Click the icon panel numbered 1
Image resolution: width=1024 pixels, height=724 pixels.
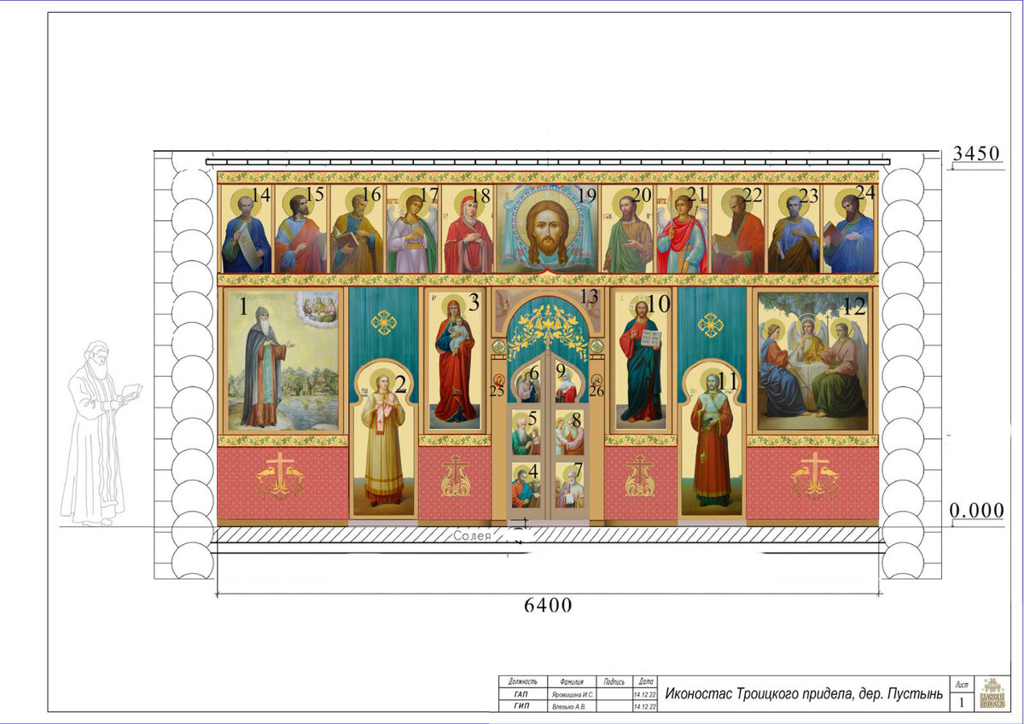282,360
